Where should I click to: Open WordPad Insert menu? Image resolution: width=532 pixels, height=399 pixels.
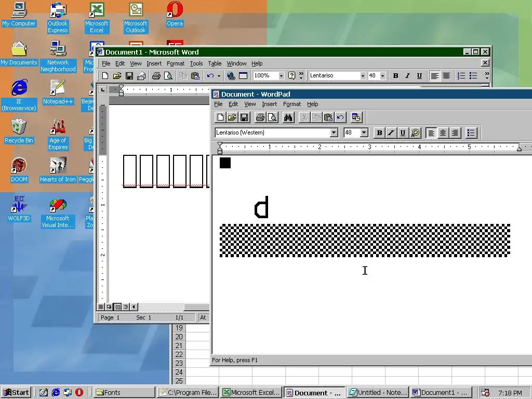[270, 104]
